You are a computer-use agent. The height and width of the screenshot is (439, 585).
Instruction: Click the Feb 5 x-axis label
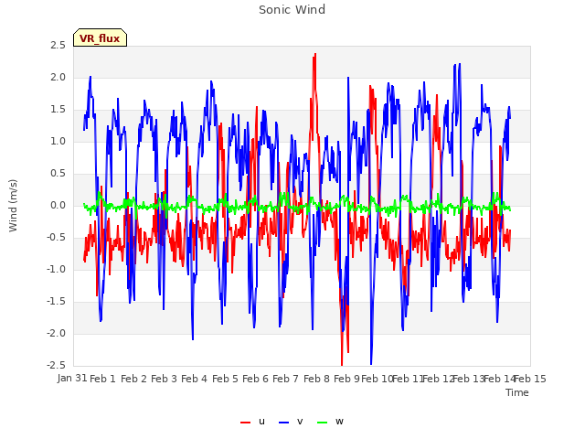(225, 379)
